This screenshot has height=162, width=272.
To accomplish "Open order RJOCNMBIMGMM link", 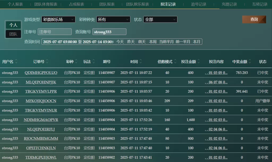I will [x=41, y=139].
